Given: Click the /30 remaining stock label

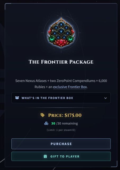Looking at the screenshot, I should [x=67, y=123].
